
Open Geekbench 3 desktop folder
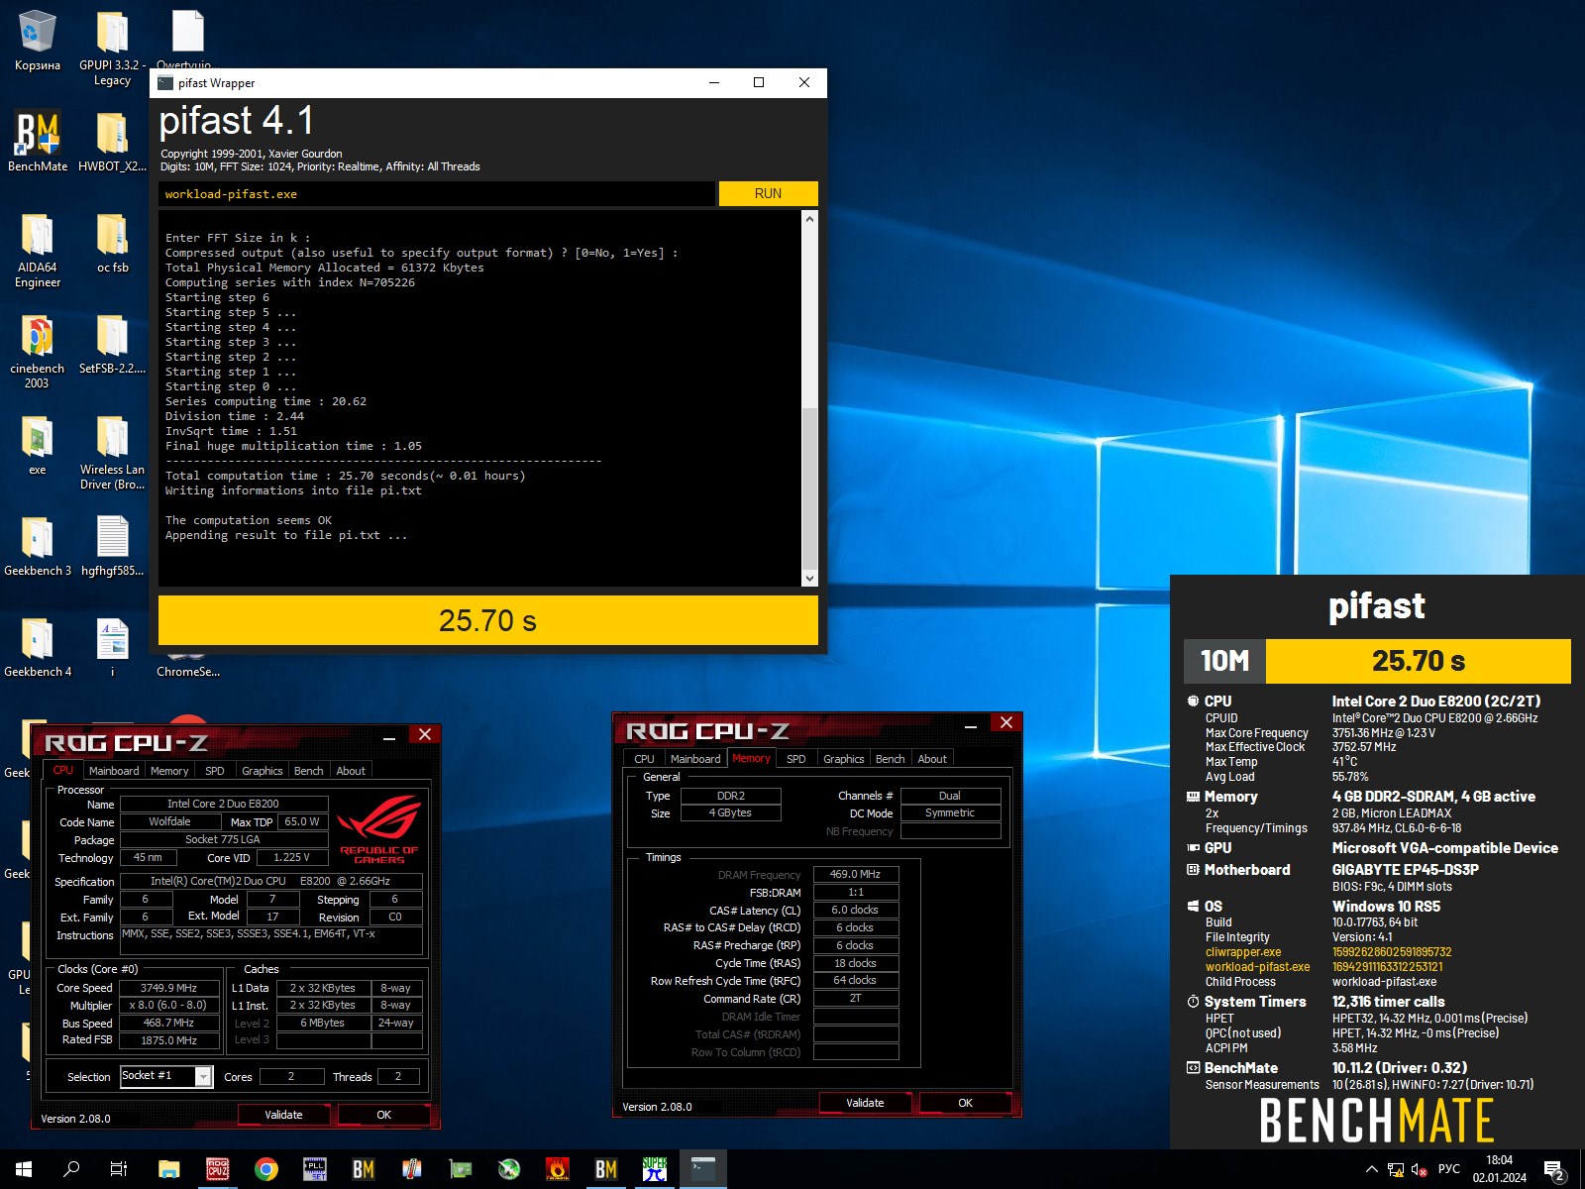38,546
